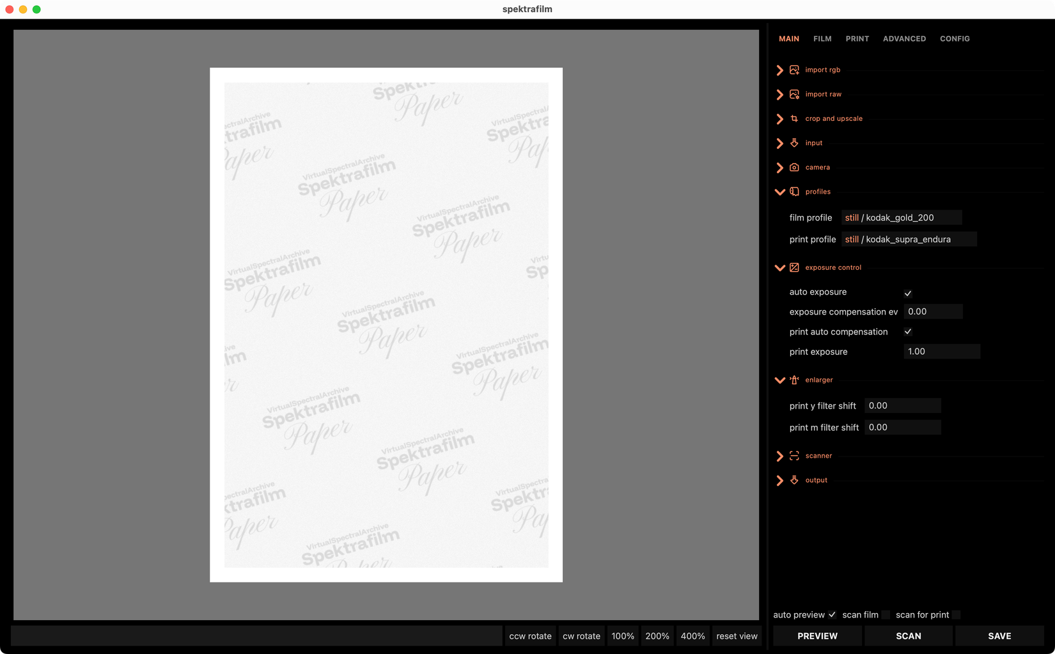Click the 'exposure control' section label
This screenshot has width=1055, height=654.
[x=833, y=267]
